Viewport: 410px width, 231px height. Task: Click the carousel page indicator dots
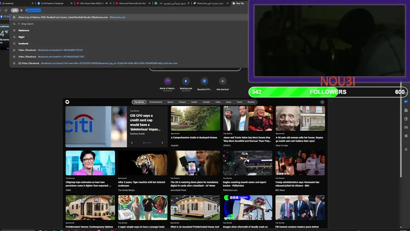click(x=147, y=143)
